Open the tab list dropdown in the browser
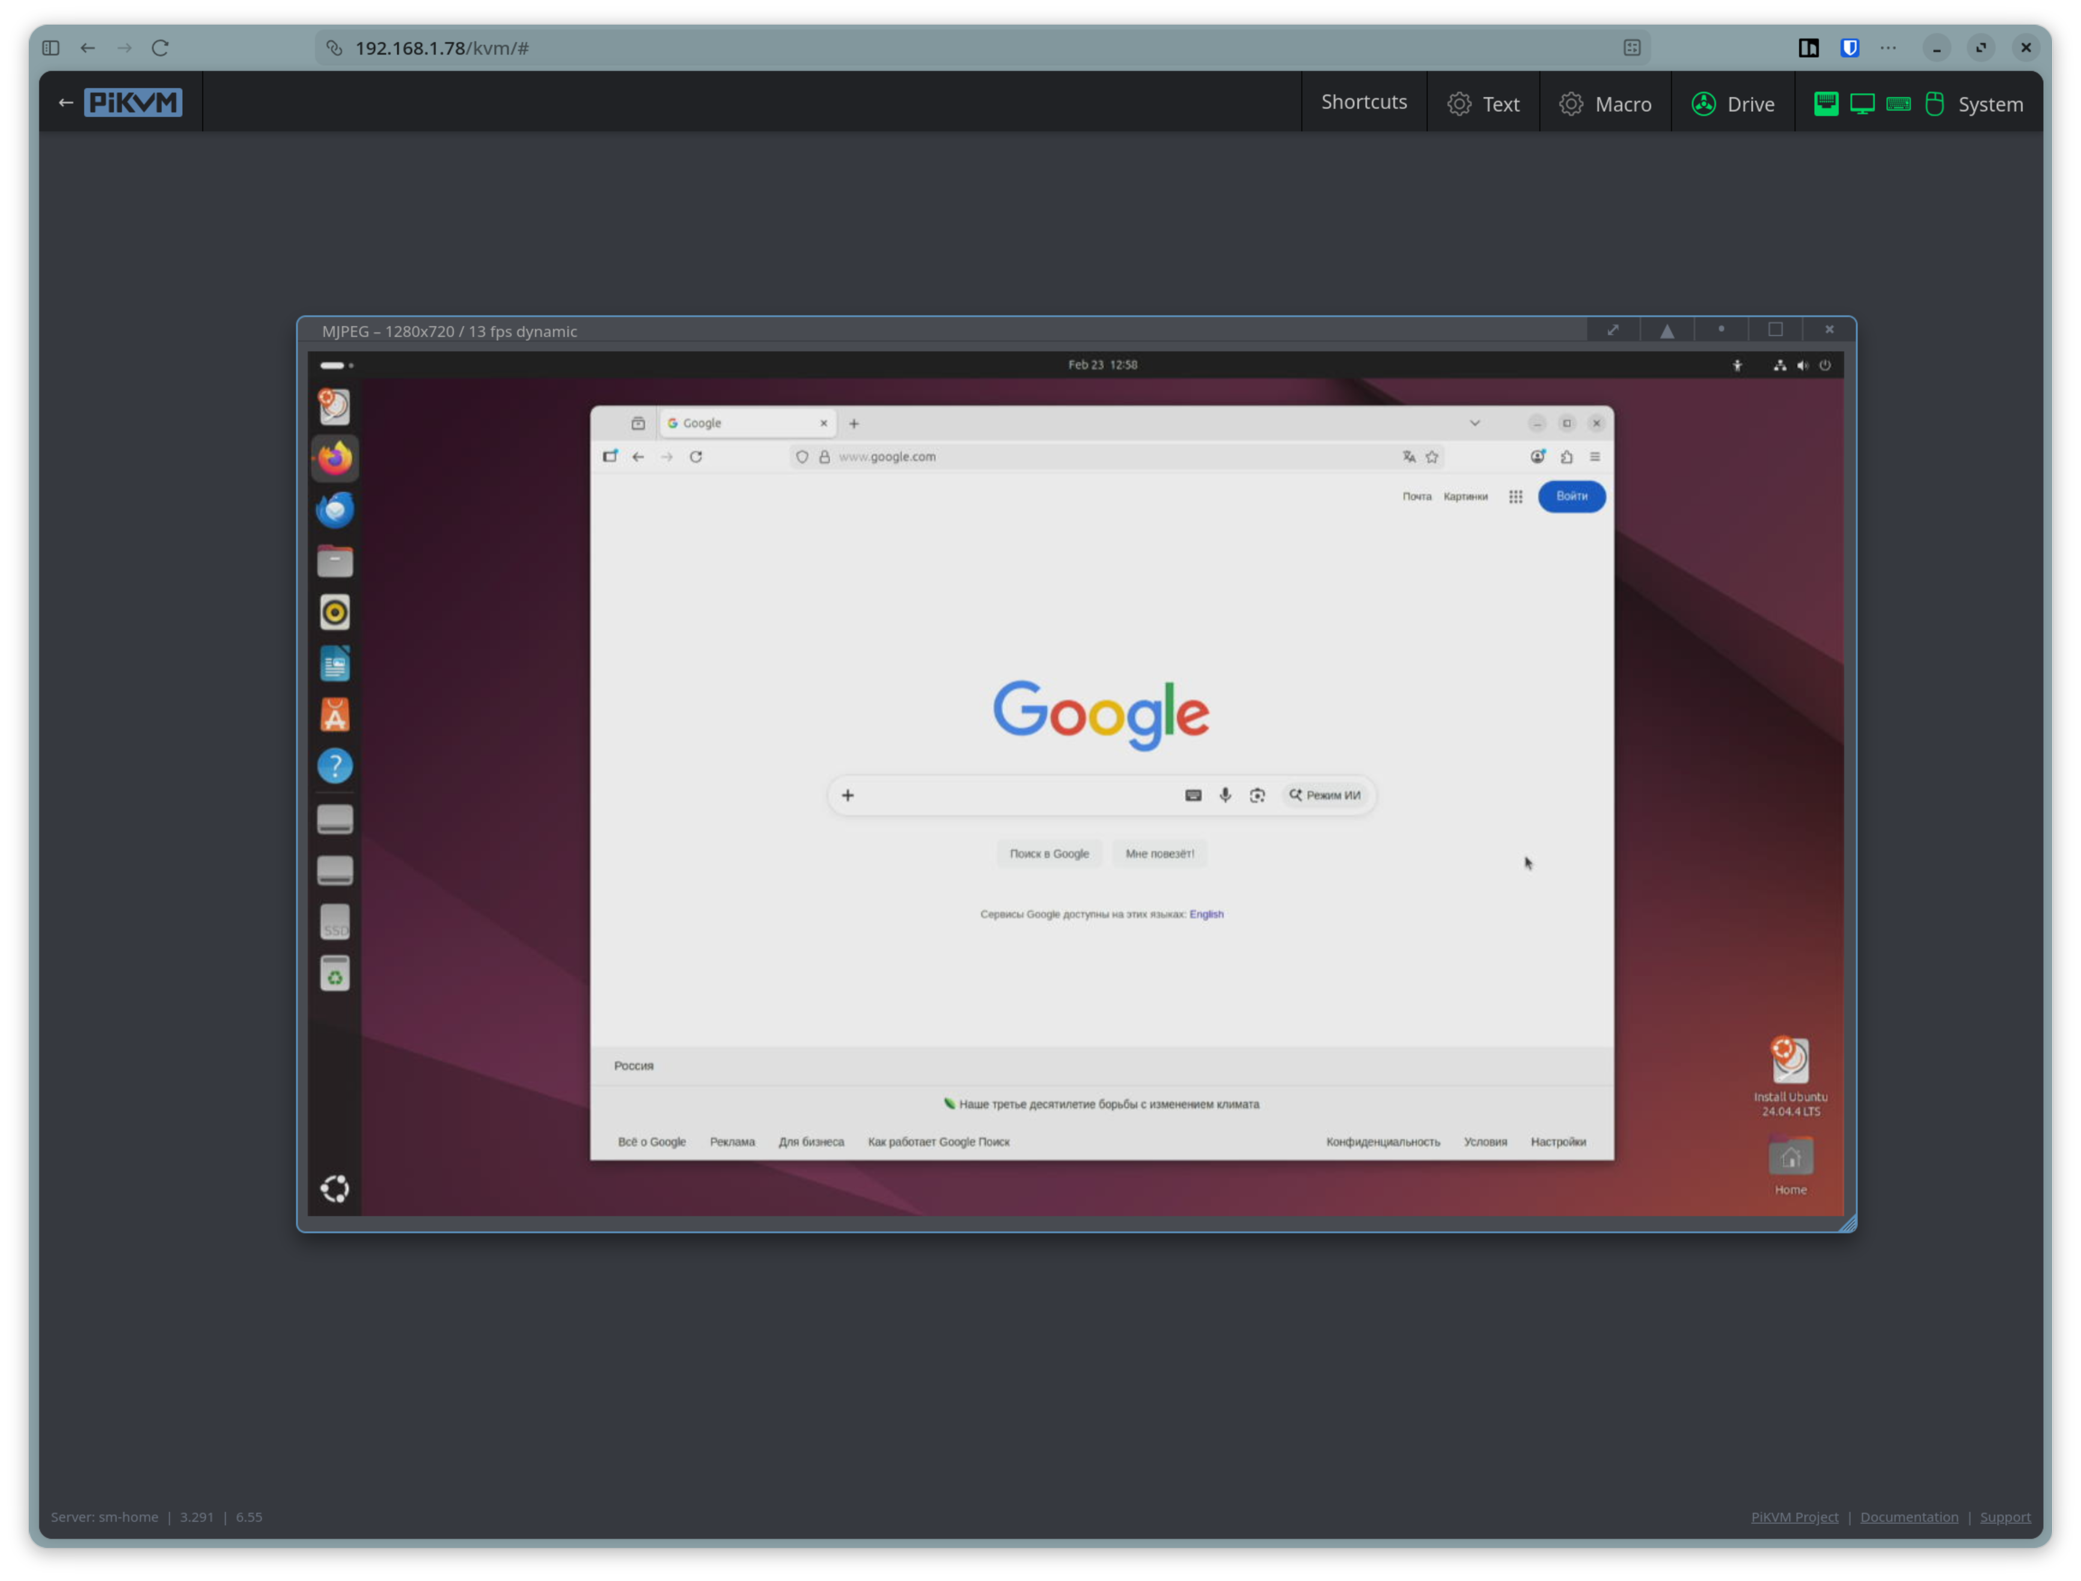2081x1581 pixels. (x=1475, y=423)
